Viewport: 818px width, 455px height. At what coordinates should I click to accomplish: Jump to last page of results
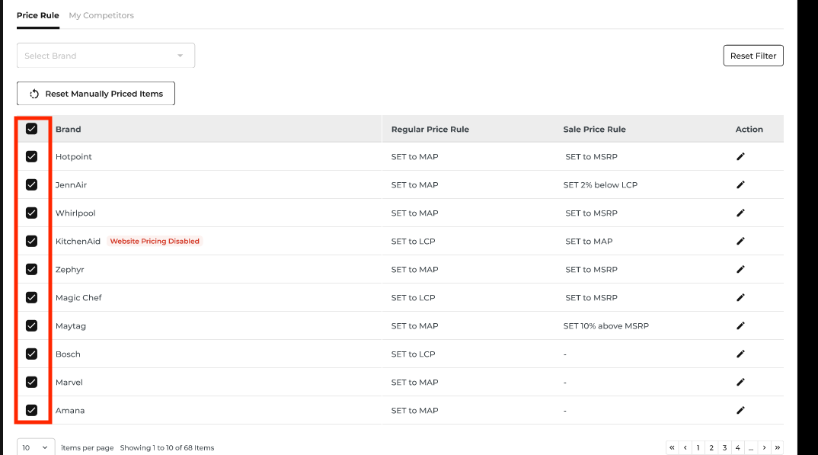(778, 447)
